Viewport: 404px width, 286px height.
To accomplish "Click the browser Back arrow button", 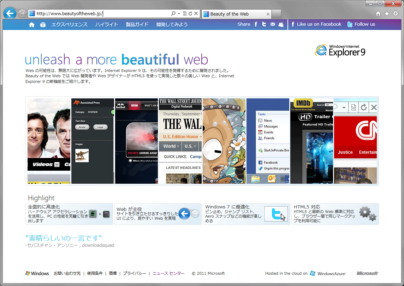I will pos(10,13).
